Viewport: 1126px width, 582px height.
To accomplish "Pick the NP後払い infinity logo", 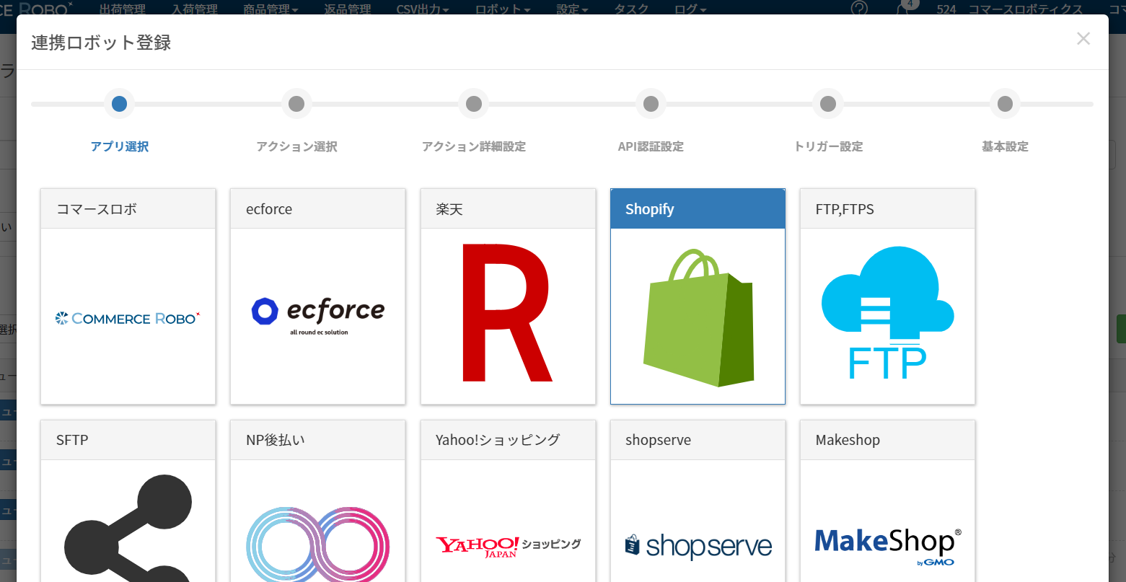I will click(317, 544).
